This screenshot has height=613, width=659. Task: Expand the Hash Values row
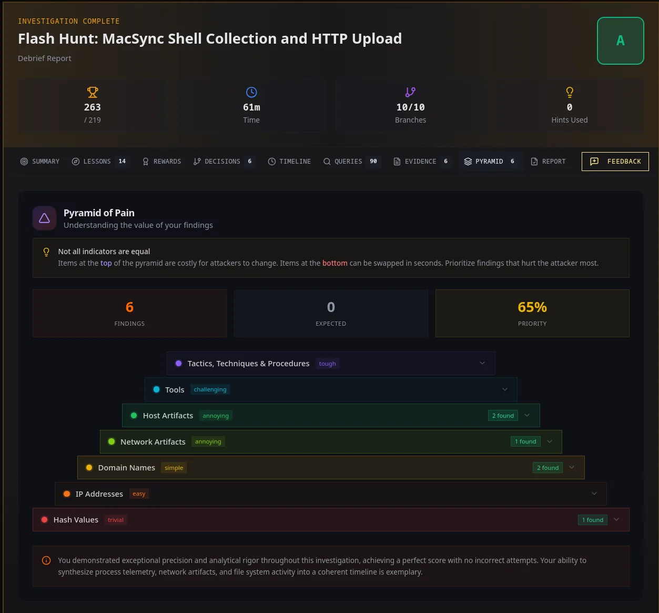331,520
